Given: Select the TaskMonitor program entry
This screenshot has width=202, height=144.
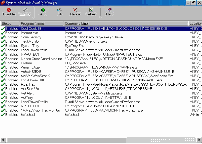Looking at the screenshot, I should coord(30,42).
